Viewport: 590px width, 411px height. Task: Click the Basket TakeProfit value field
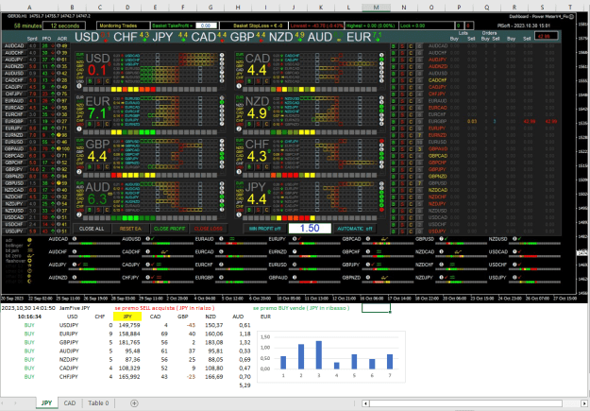pos(206,26)
